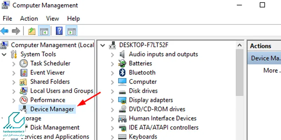The height and width of the screenshot is (140, 281).
Task: Expand the Event Viewer node
Action: pyautogui.click(x=14, y=73)
